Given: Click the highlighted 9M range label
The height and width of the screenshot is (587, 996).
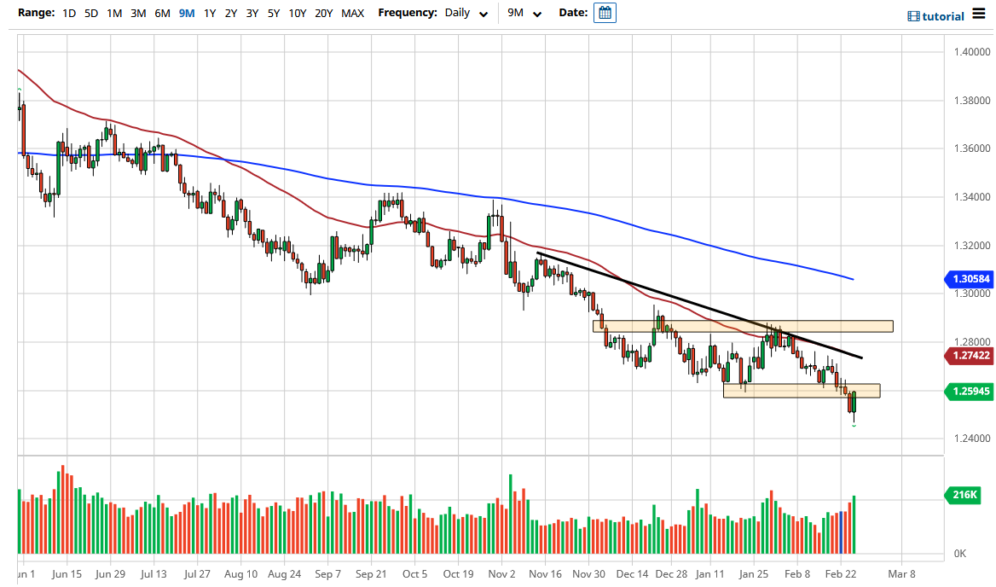Looking at the screenshot, I should 186,14.
